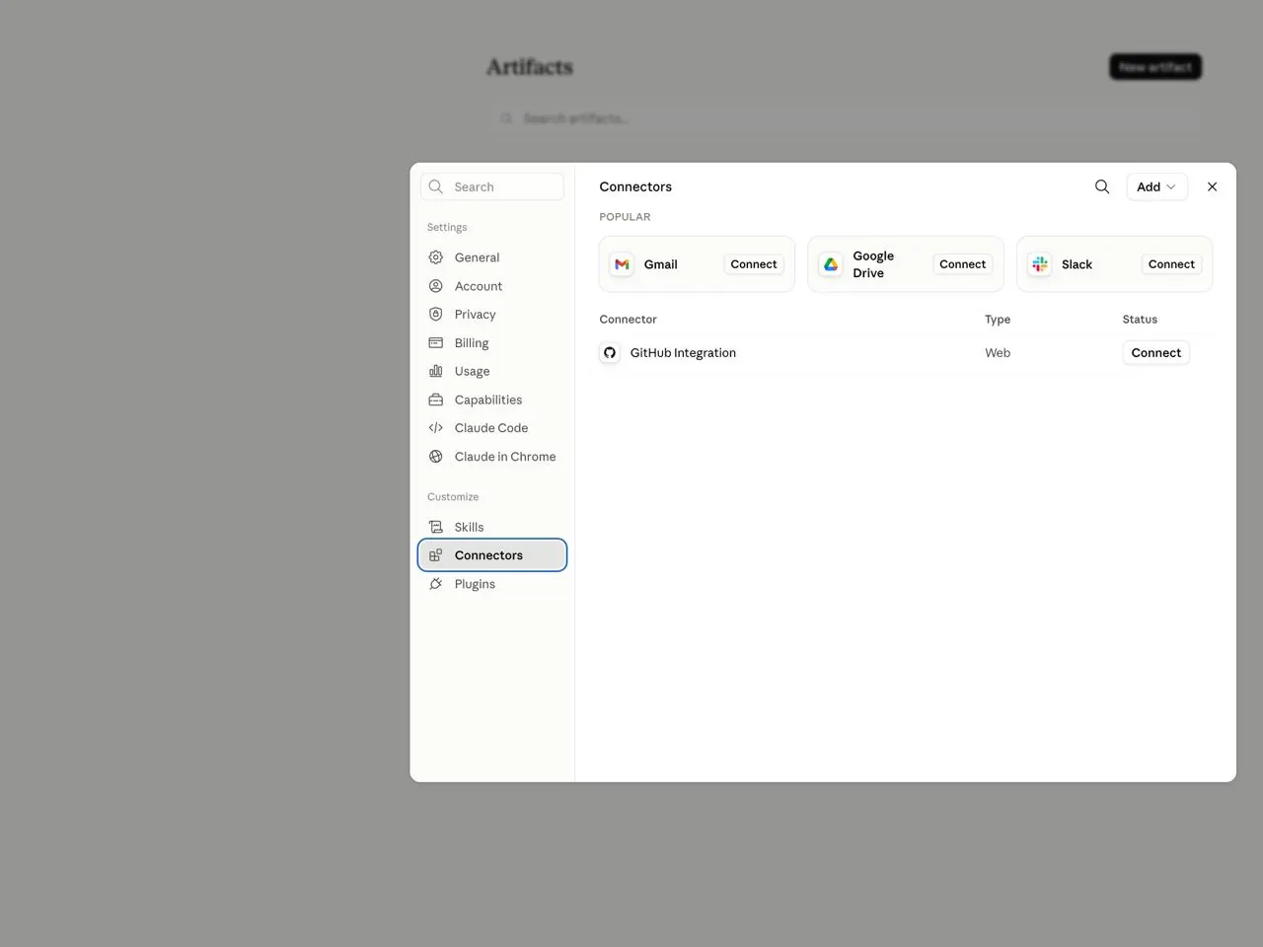Connect the Gmail connector
Image resolution: width=1263 pixels, height=947 pixels.
754,264
